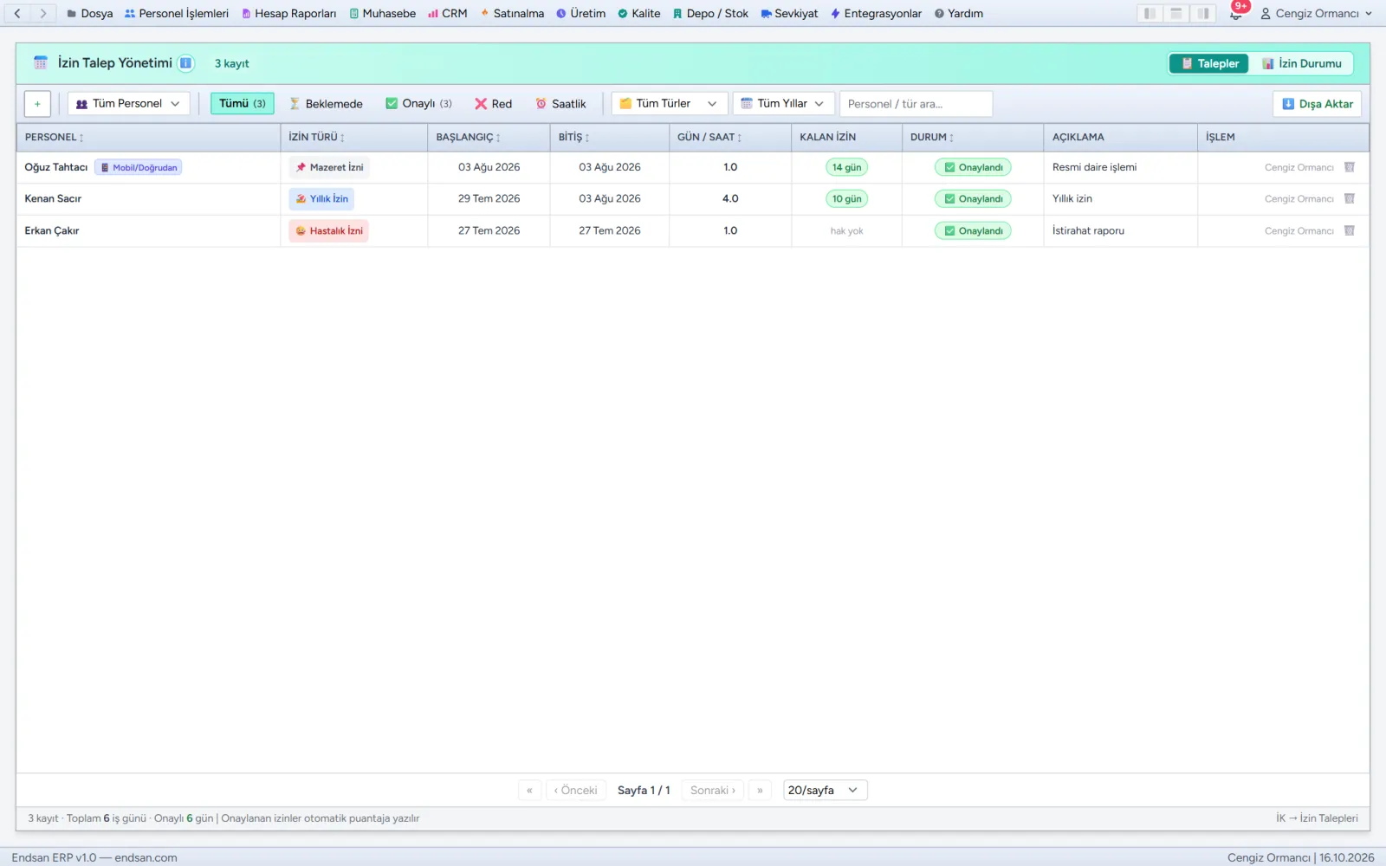Open the Depo / Stok menu
1386x866 pixels.
710,14
